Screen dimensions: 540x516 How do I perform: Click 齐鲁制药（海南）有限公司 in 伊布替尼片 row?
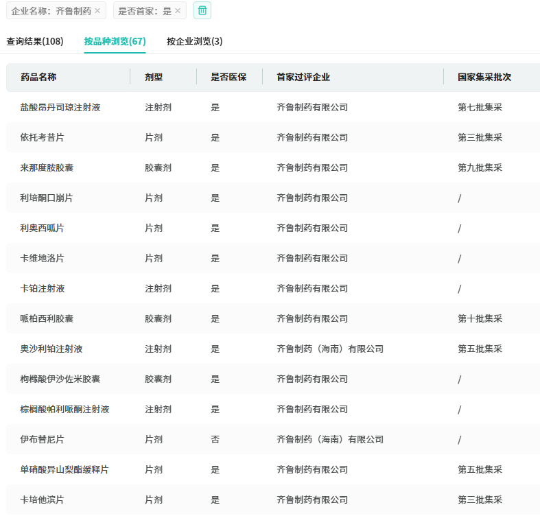[330, 439]
